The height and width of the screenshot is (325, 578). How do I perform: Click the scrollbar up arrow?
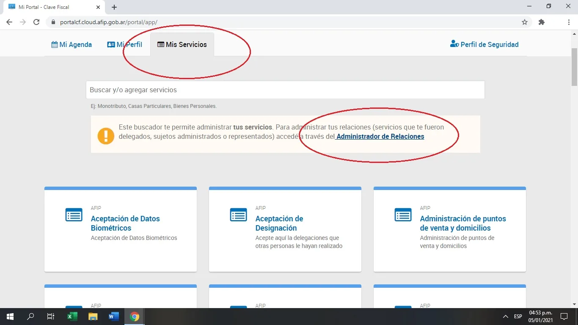(574, 33)
